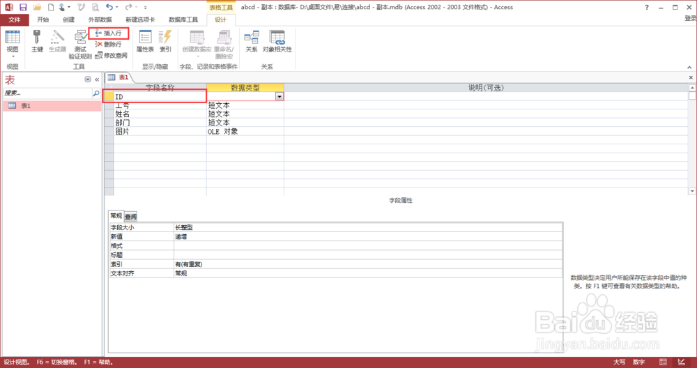Screen dimensions: 697x368
Task: Click 修改查阅 (Modify Lookups)
Action: (111, 56)
